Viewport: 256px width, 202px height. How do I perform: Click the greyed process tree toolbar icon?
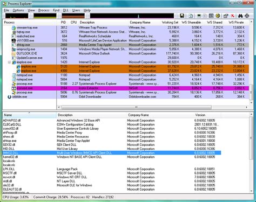(x=205, y=16)
